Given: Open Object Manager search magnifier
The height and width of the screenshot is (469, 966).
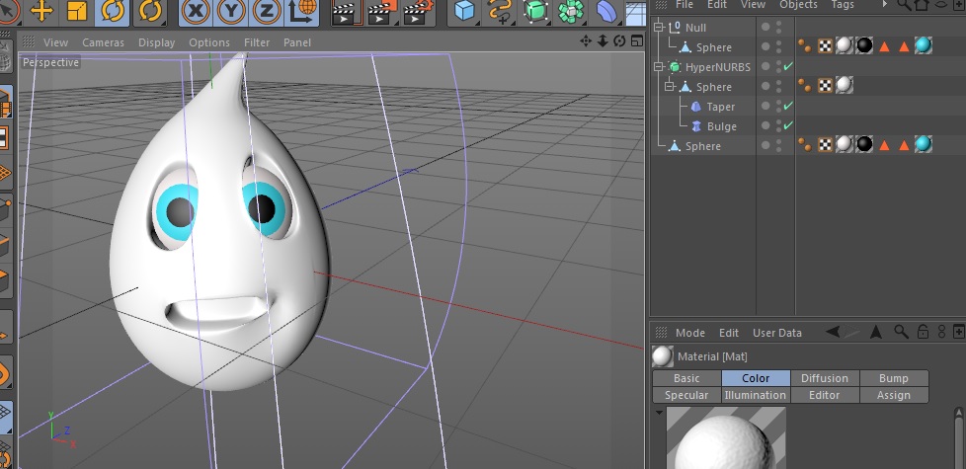Looking at the screenshot, I should click(904, 5).
